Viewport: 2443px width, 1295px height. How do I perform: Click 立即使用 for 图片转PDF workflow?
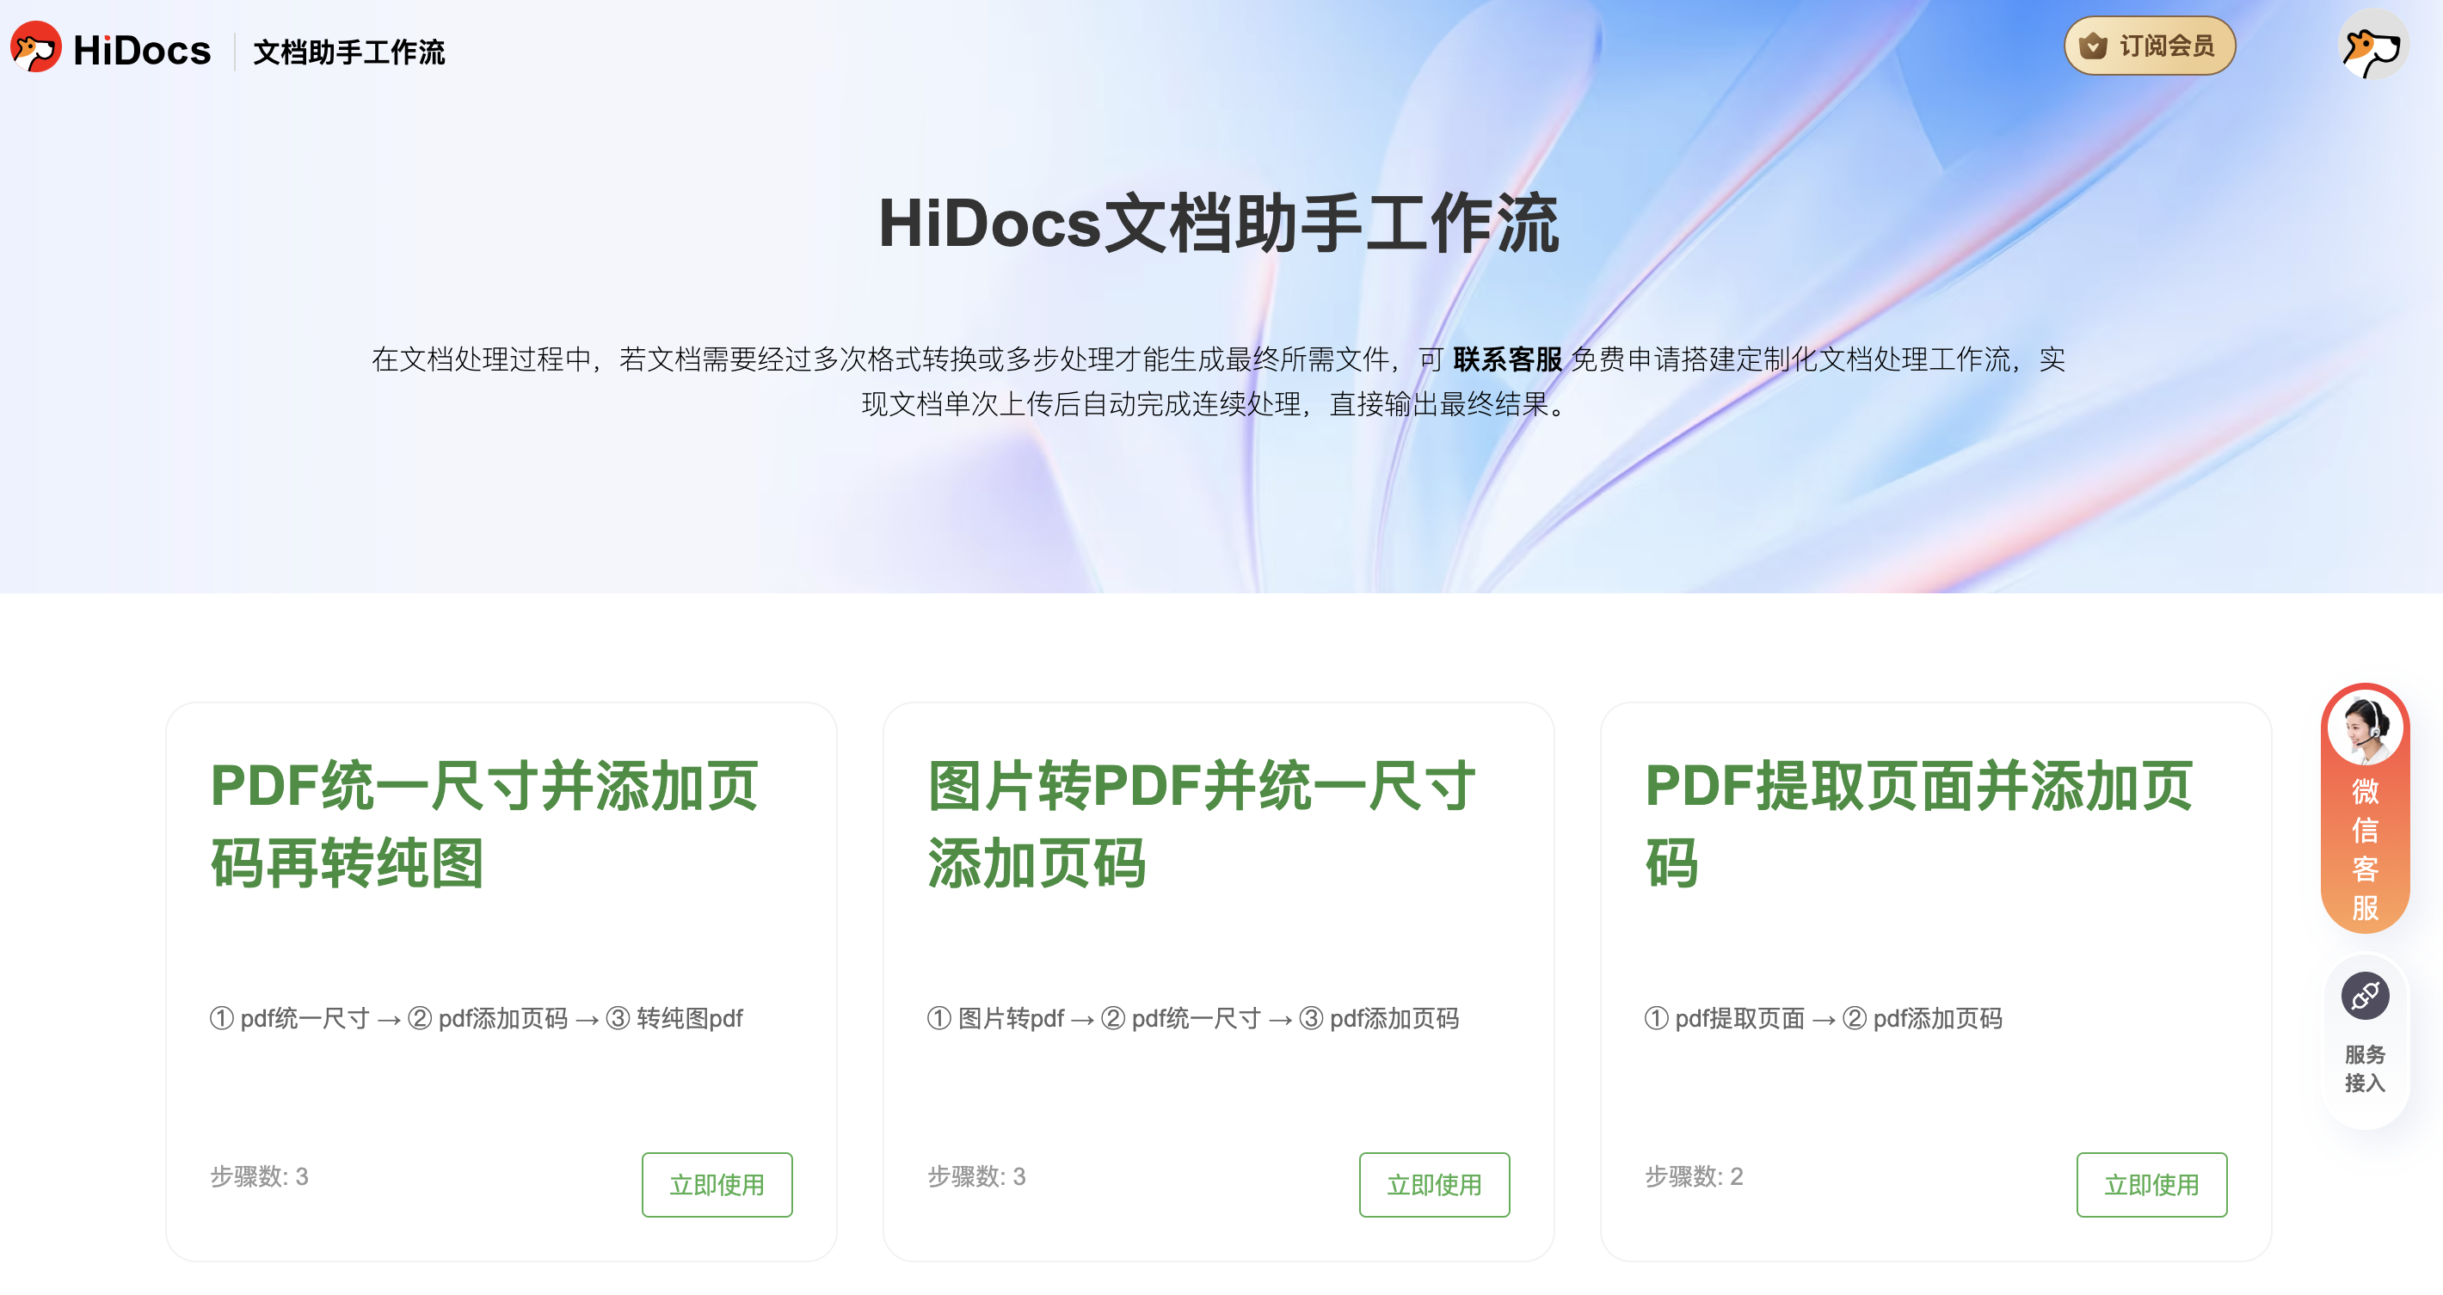(x=1433, y=1184)
